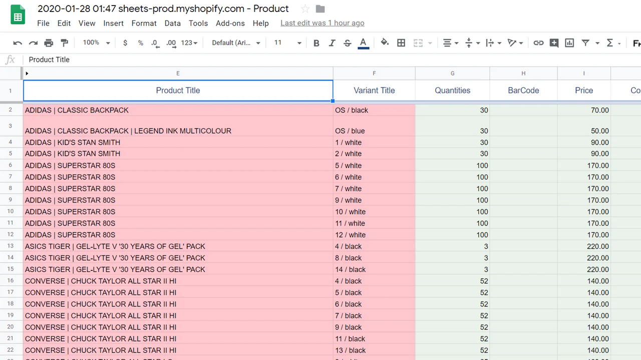Increase decimal places
641x360 pixels.
pos(171,43)
